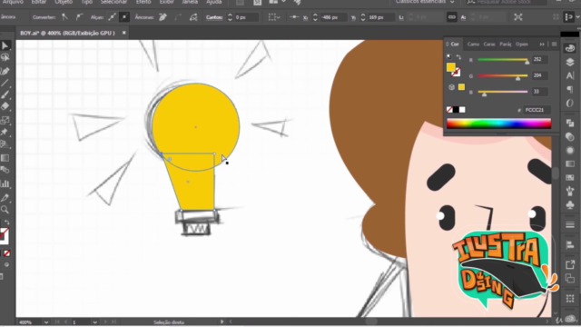
Task: Step the Cantos corner radius value
Action: coord(230,17)
